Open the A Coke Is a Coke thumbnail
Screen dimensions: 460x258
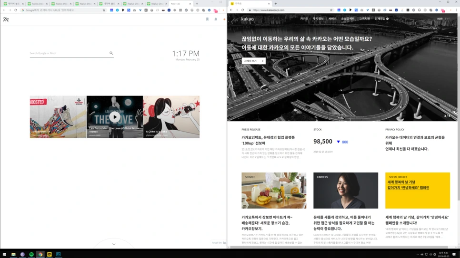171,117
